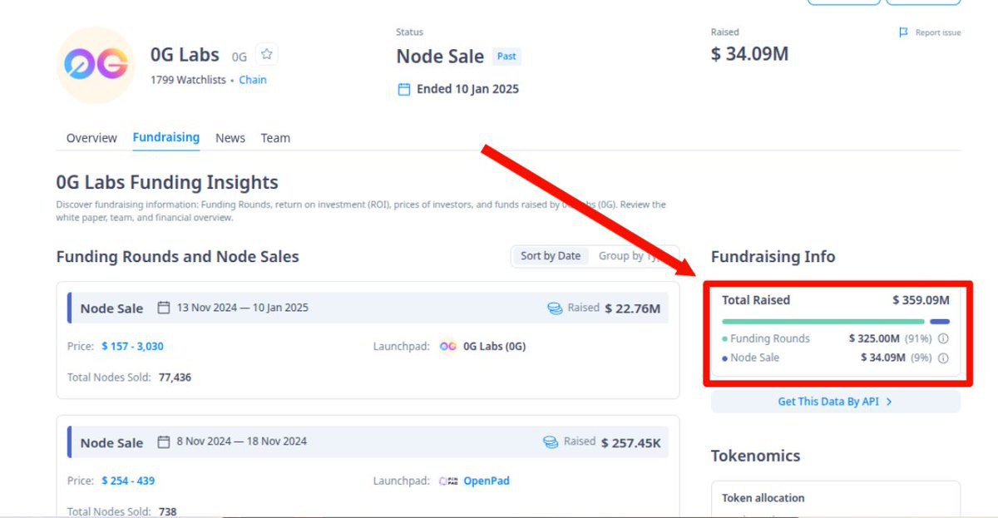998x518 pixels.
Task: Click the coins icon next to Raised $ 22.76M
Action: [555, 308]
